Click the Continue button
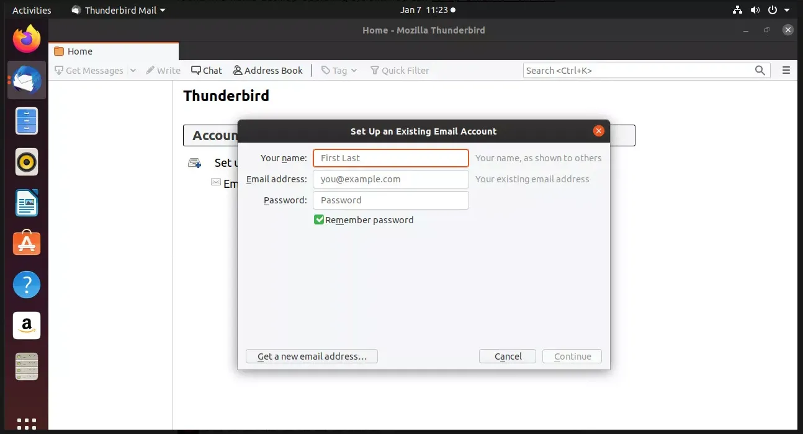The image size is (803, 434). coord(572,356)
